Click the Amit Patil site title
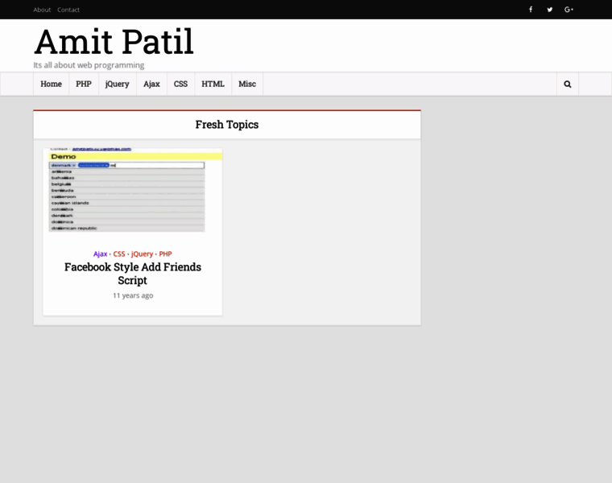 coord(114,41)
